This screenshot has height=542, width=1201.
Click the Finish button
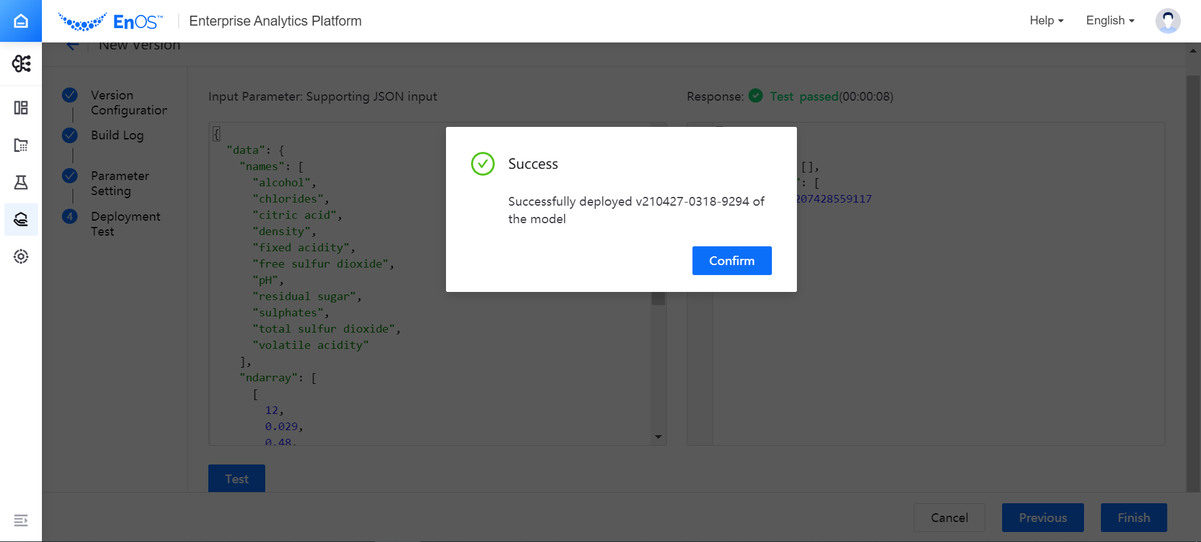coord(1133,518)
